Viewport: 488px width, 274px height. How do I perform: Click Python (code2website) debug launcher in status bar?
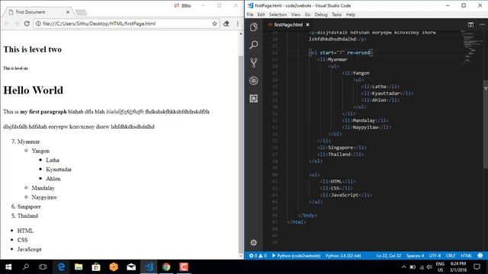coord(296,256)
